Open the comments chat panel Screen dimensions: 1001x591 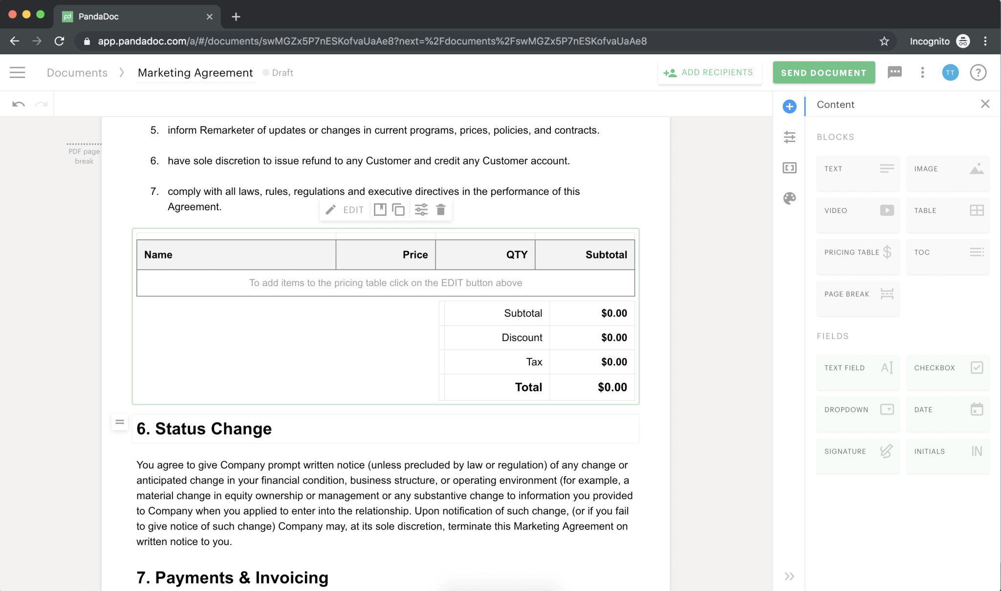895,72
